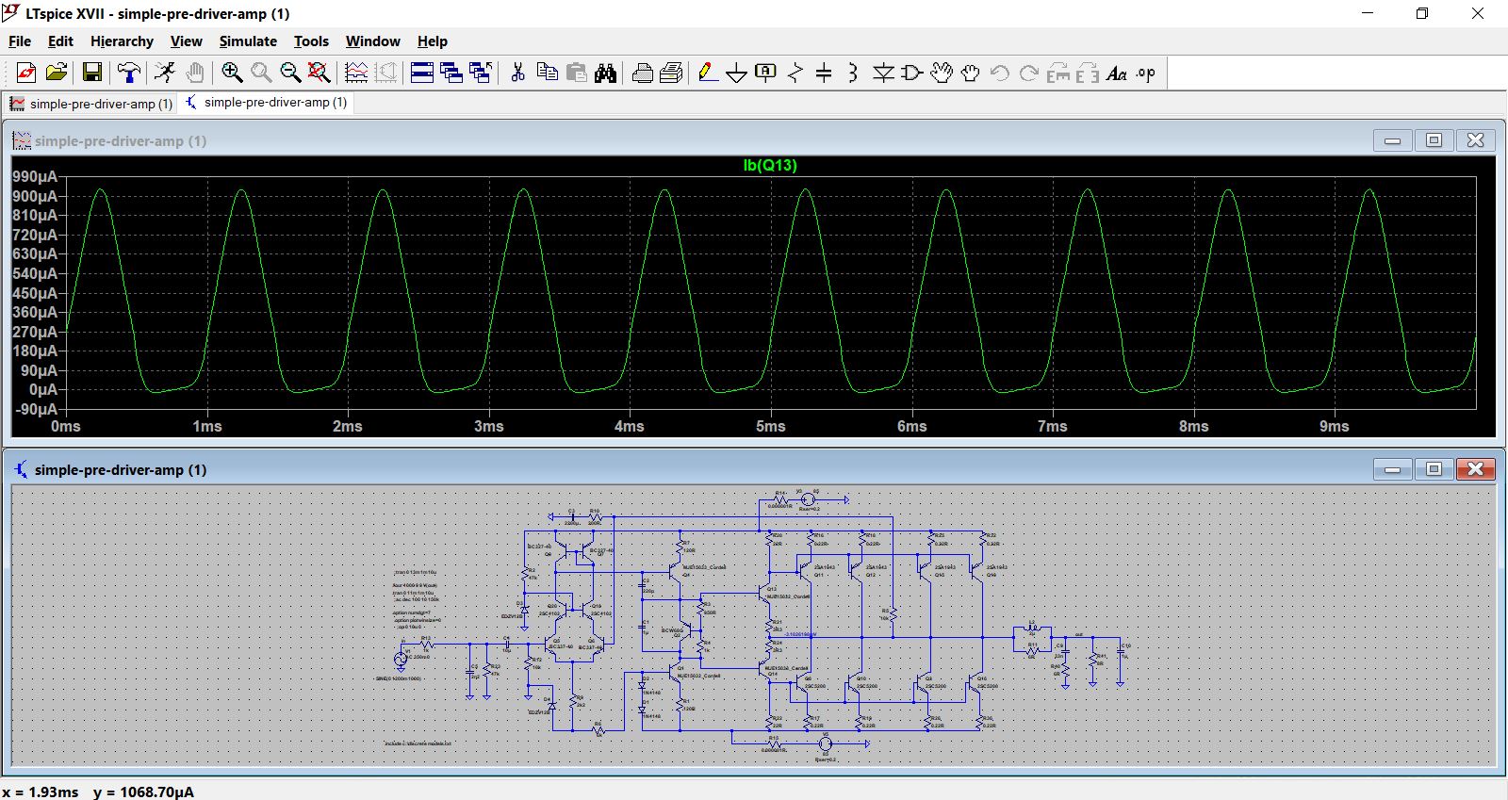Open the Simulate menu
This screenshot has height=800, width=1508.
pos(248,41)
